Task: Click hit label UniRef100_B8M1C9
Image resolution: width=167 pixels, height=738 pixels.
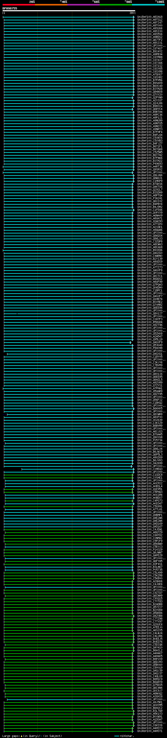Action: 150,679
